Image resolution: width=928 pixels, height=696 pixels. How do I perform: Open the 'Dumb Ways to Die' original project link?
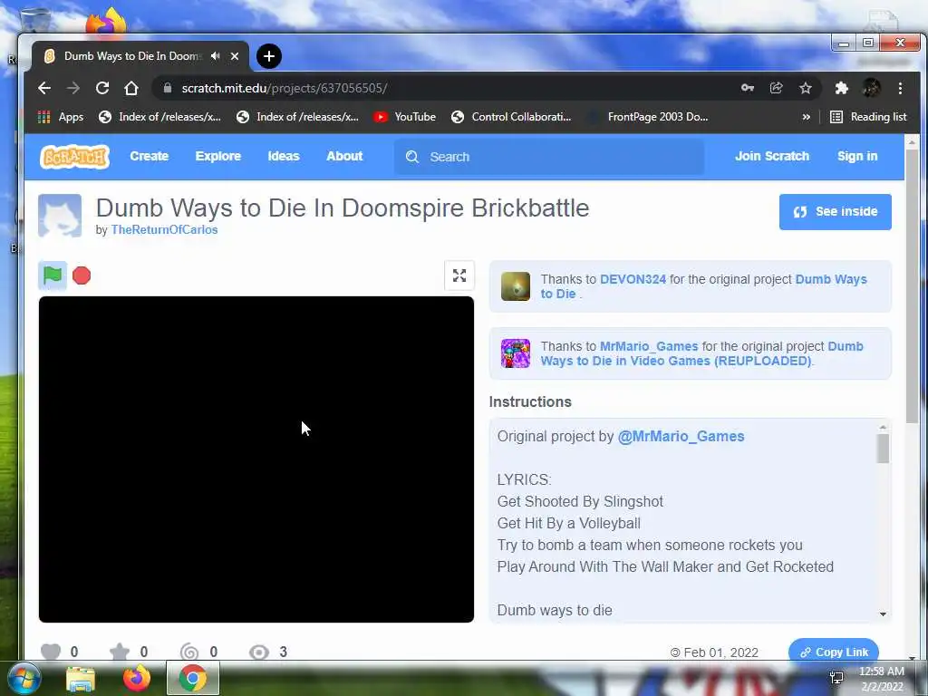tap(703, 286)
